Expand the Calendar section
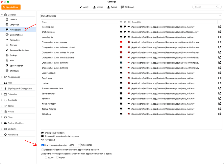This screenshot has height=164, width=224. [2, 94]
